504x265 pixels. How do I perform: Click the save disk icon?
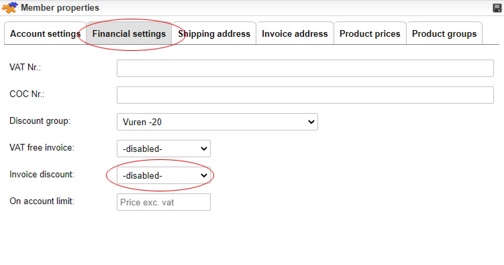497,8
